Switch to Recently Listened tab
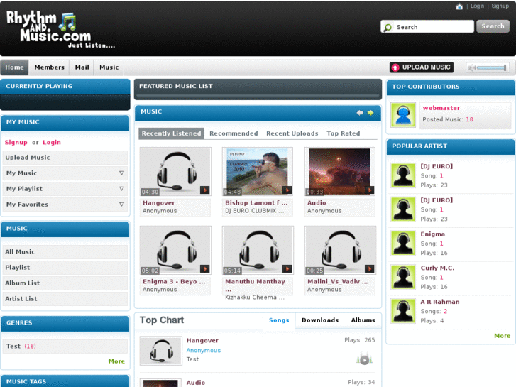 (x=172, y=133)
